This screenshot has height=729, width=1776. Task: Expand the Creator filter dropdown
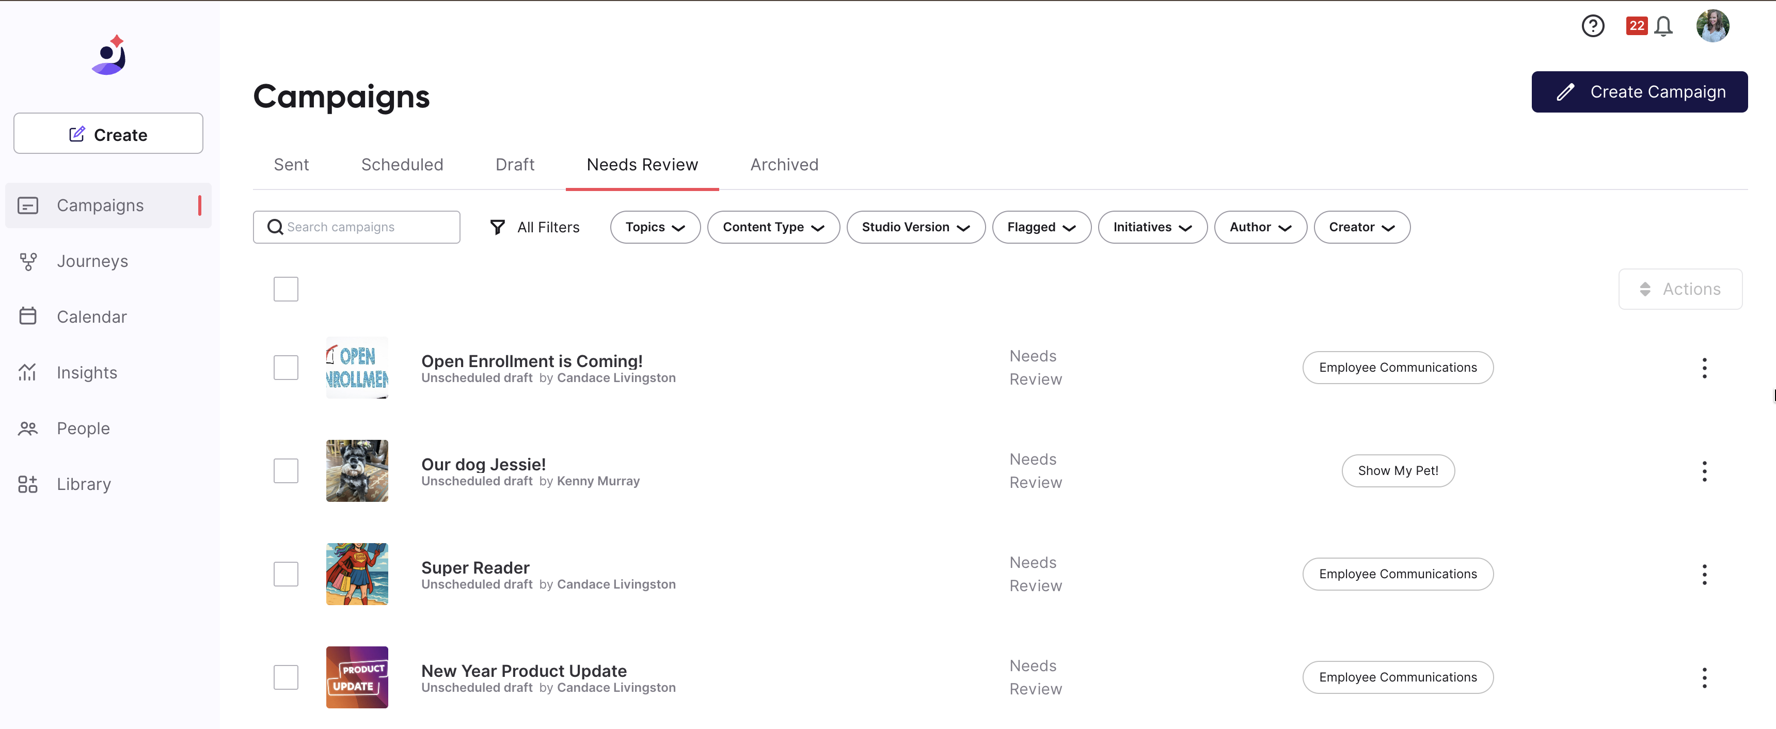coord(1361,227)
